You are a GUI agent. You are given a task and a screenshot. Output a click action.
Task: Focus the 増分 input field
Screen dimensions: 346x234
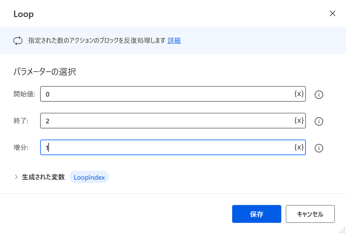[173, 147]
